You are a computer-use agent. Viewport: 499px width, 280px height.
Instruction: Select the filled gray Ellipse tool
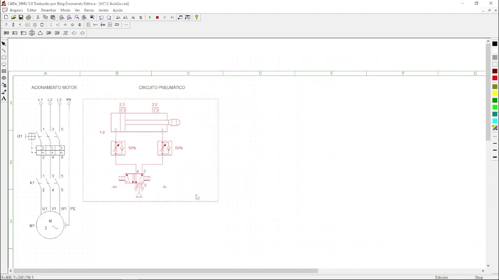point(4,78)
